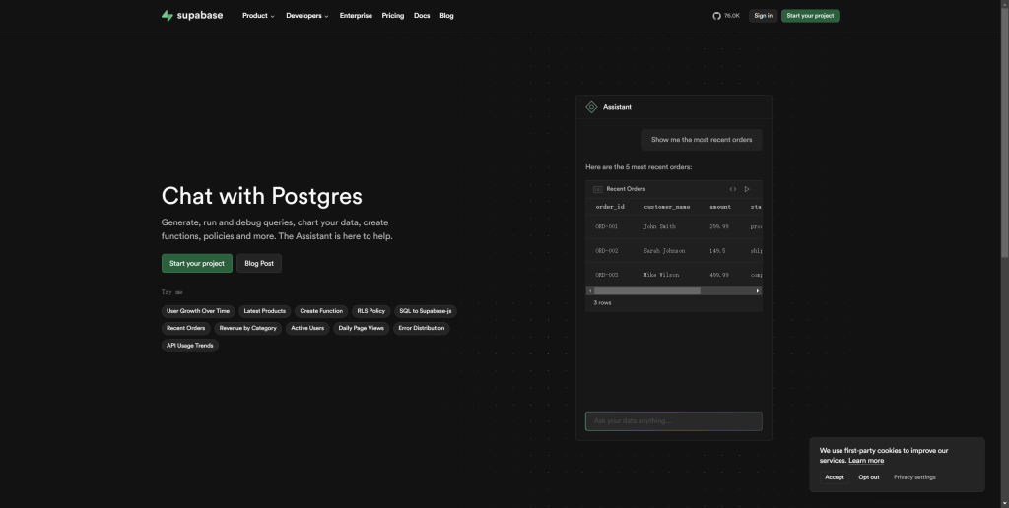Click the Mike Wilson cell
This screenshot has height=508, width=1009.
coord(661,275)
